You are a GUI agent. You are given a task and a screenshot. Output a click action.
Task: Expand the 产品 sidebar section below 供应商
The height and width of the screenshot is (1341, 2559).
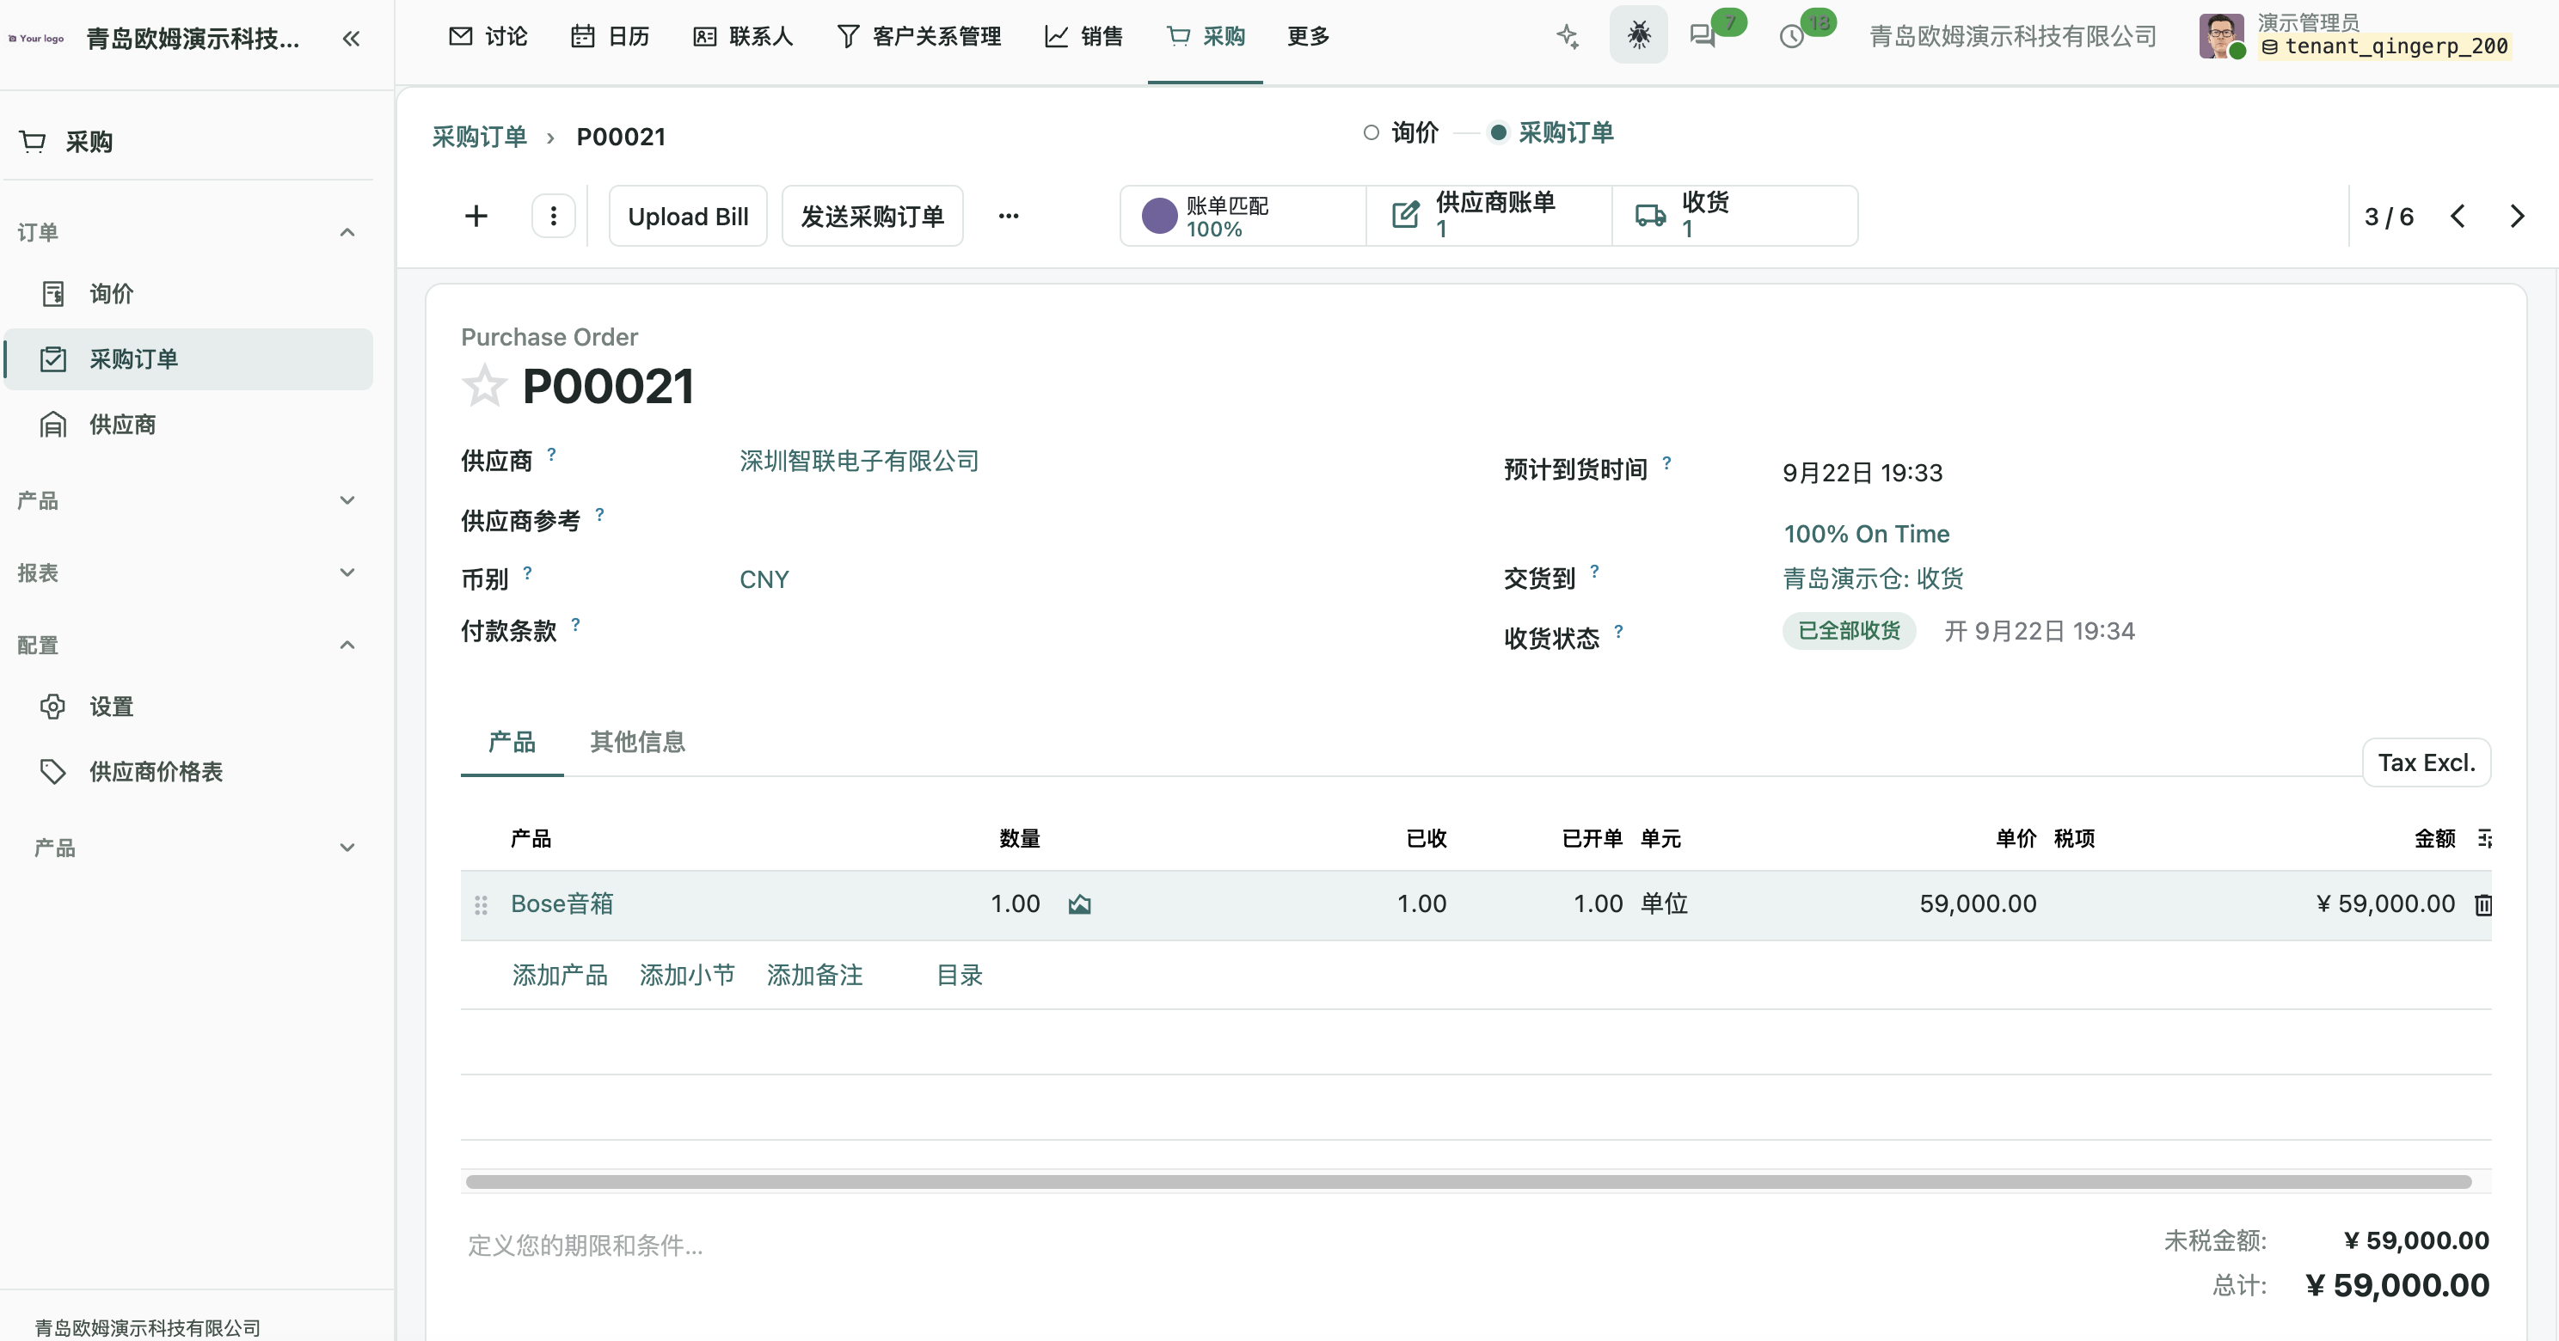(x=187, y=500)
